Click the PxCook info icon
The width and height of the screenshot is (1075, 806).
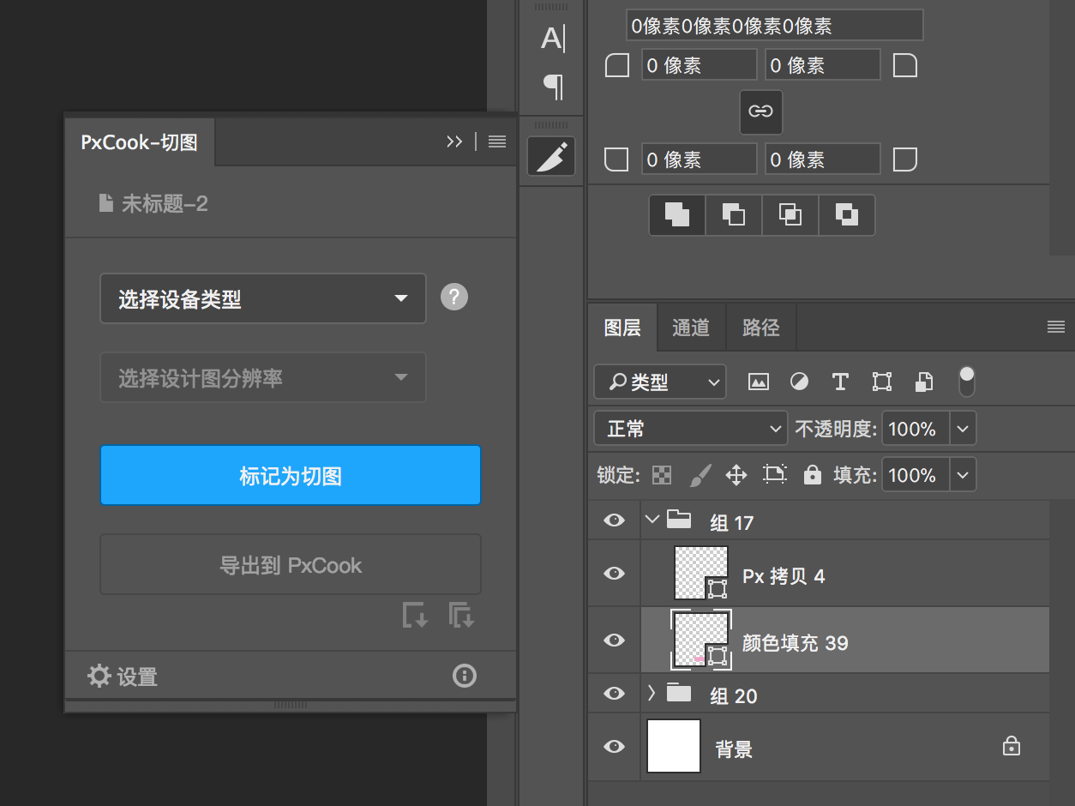465,676
